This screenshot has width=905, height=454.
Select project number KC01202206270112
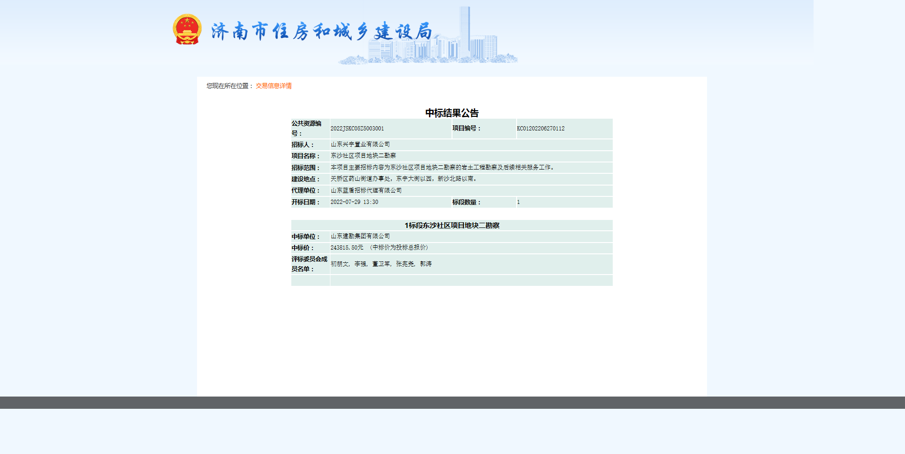tap(541, 129)
